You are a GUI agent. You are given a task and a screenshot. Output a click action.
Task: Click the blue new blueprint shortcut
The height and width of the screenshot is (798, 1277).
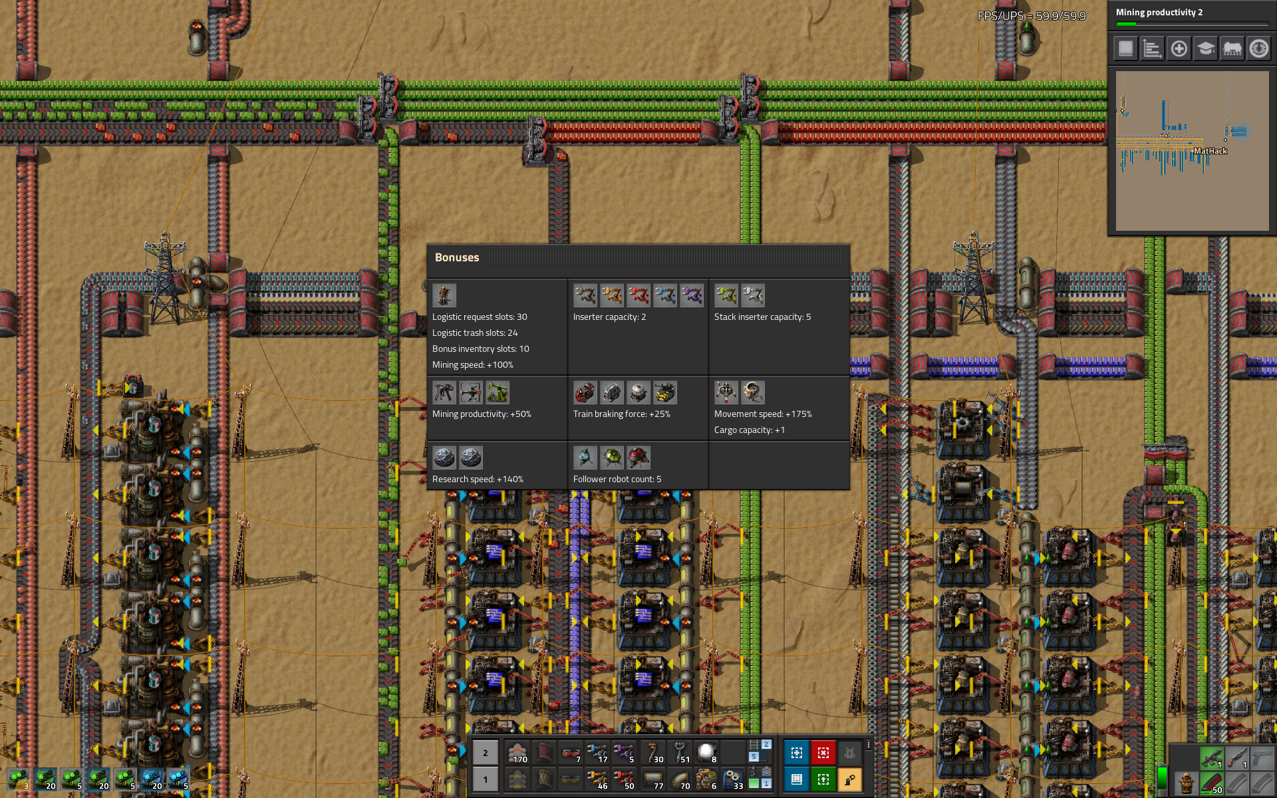796,753
